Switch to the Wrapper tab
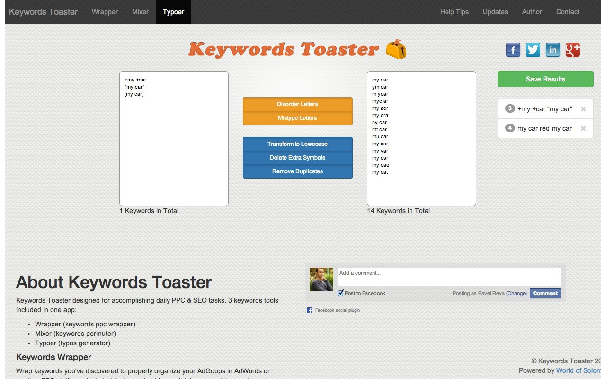 [x=105, y=12]
